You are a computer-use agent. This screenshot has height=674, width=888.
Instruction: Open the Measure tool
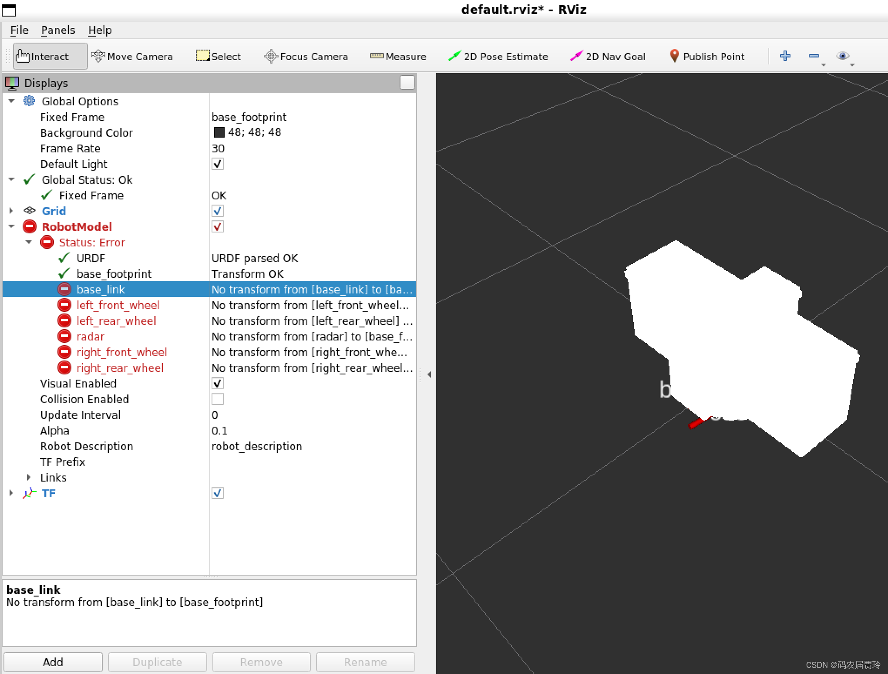click(x=397, y=56)
